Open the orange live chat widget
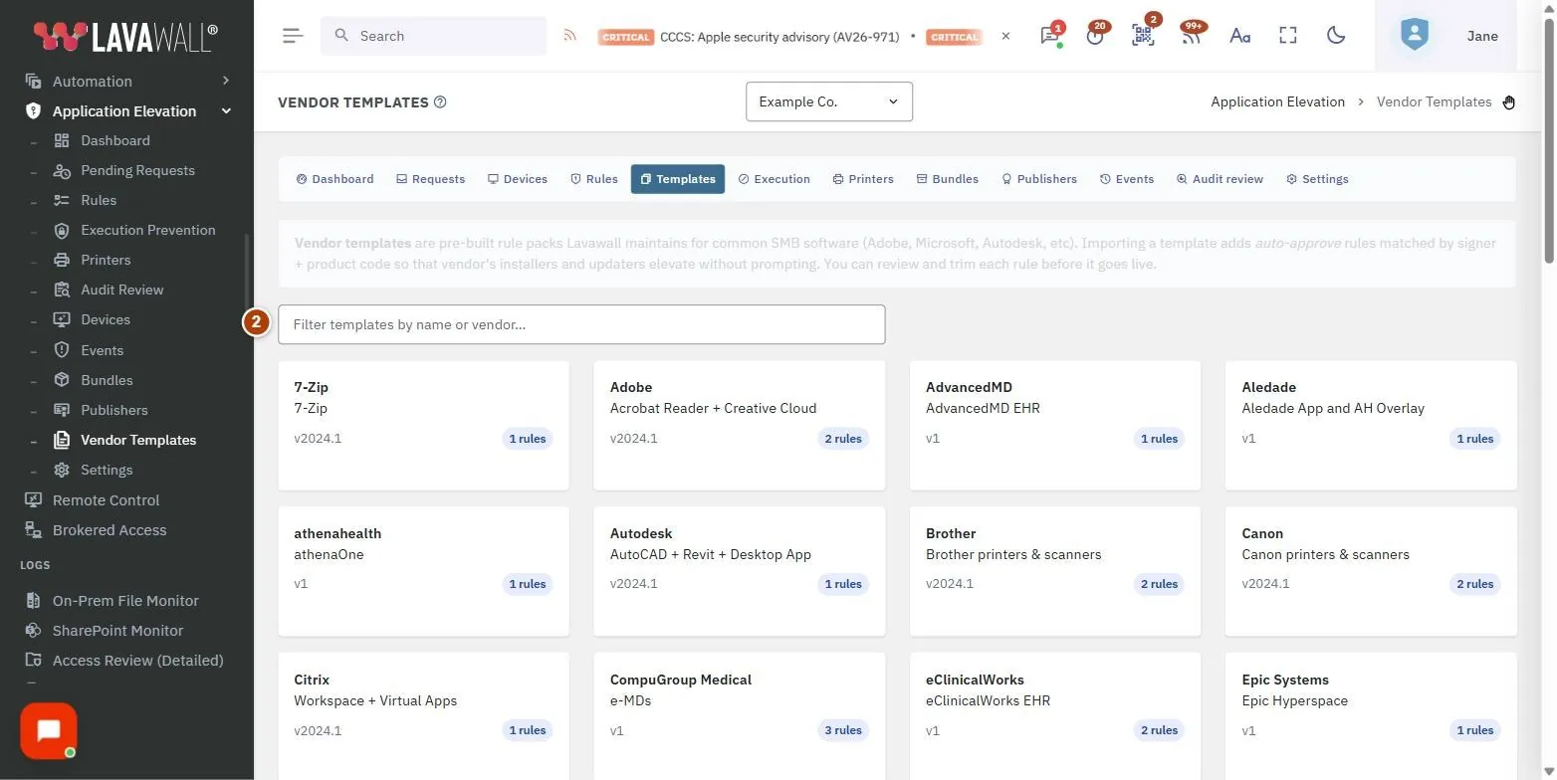 (48, 731)
